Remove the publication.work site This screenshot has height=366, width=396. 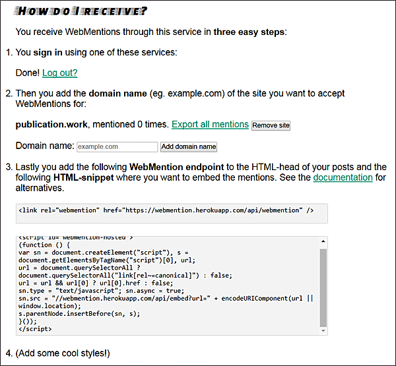click(271, 125)
